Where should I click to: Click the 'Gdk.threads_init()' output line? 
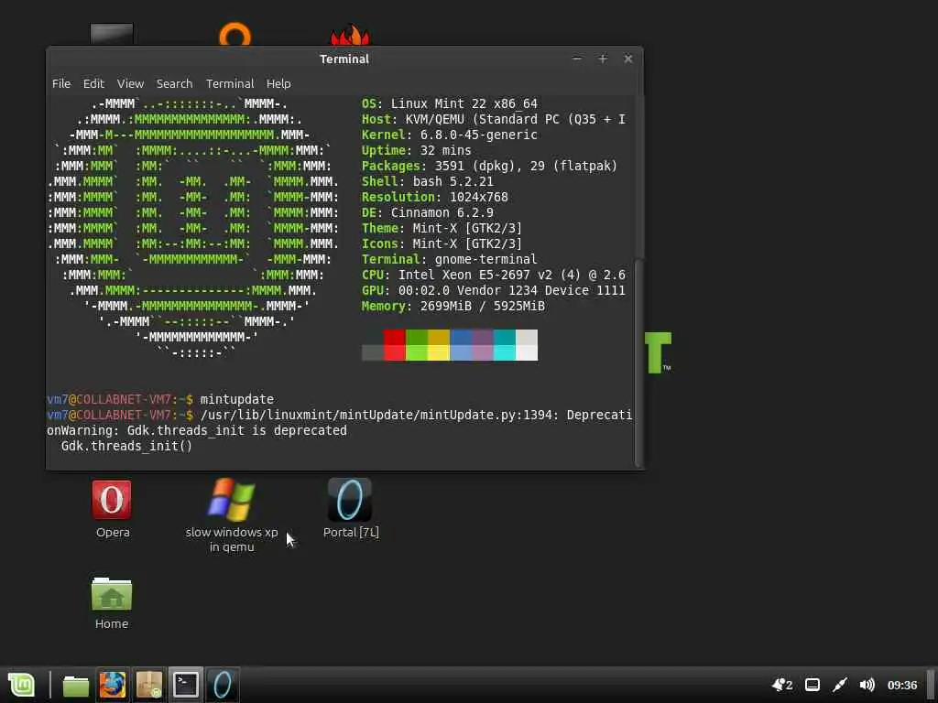[x=126, y=446]
